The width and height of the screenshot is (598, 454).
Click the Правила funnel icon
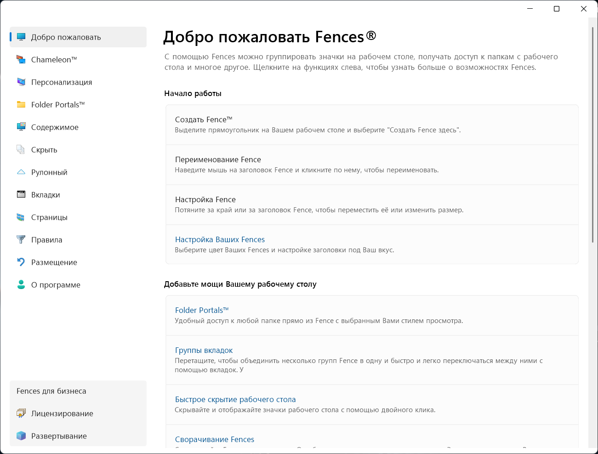[21, 239]
